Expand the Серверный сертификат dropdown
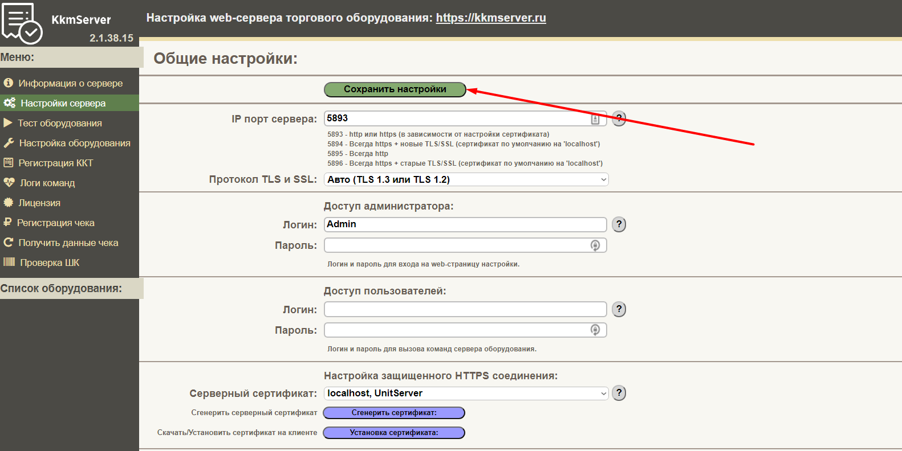Screen dimensions: 902x451 pos(466,393)
